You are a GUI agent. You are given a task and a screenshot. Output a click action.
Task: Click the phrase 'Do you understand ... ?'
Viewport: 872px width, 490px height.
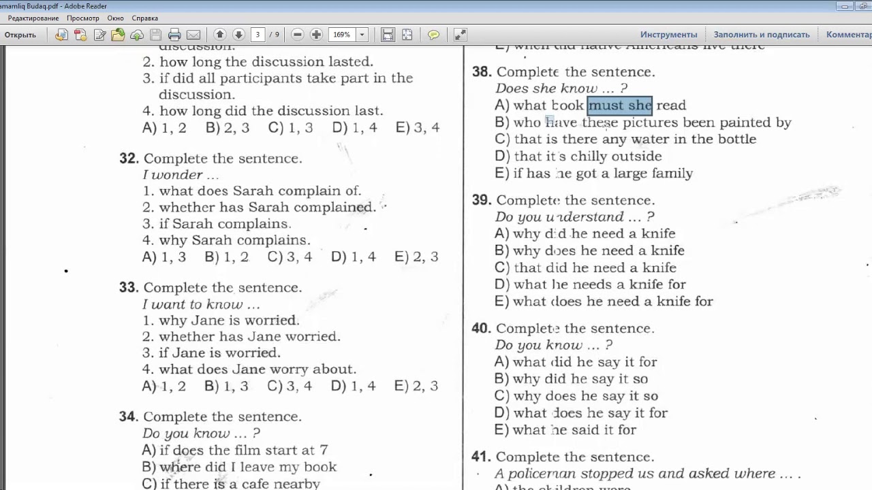pos(574,217)
